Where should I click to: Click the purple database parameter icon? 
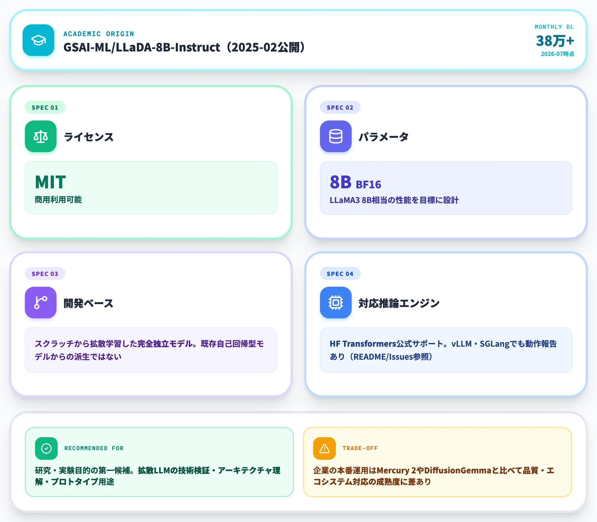click(336, 136)
